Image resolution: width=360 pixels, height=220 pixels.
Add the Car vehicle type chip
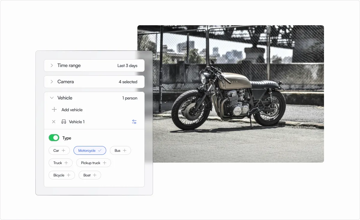point(59,151)
